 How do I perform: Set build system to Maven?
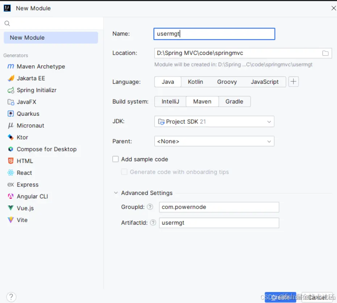click(x=202, y=102)
